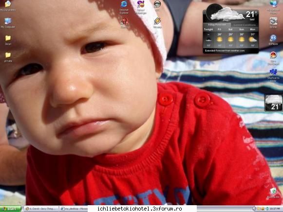Click the Sat forecast sun icon

pyautogui.click(x=230, y=39)
